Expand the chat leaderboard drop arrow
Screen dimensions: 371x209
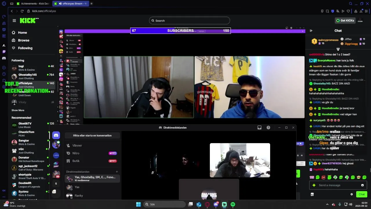pos(338,49)
